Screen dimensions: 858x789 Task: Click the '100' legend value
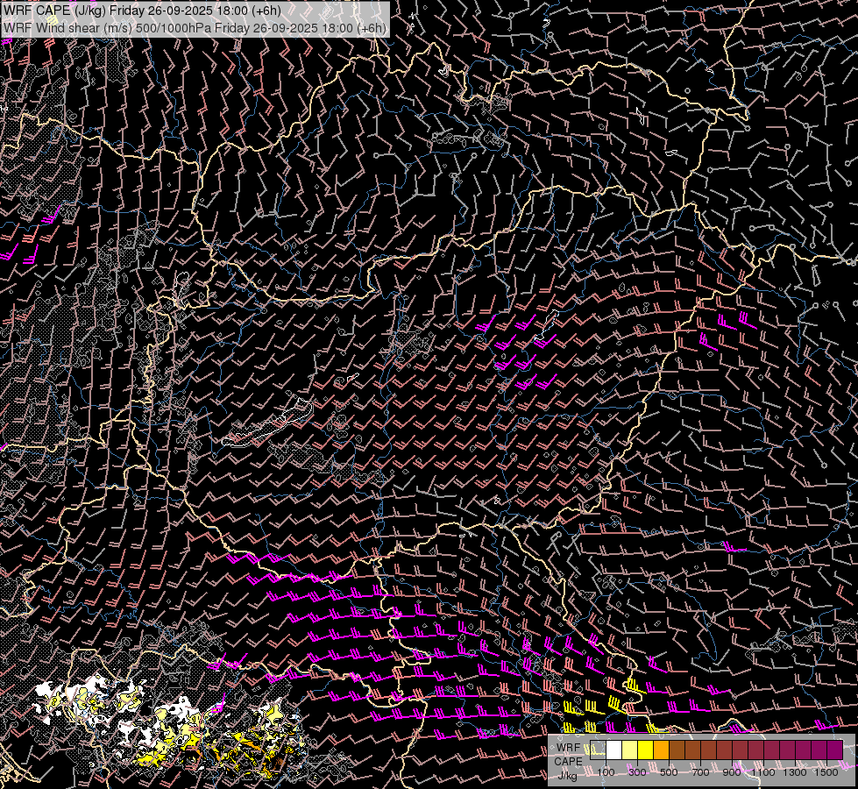tap(606, 772)
